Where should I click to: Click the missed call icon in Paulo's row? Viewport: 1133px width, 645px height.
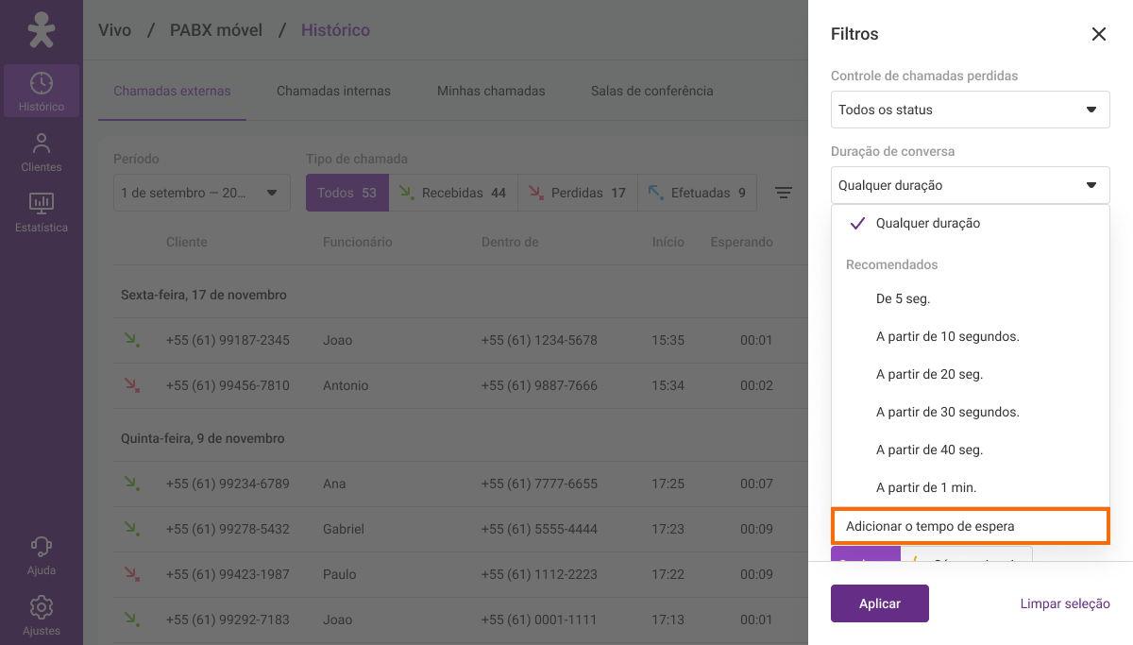[x=131, y=574]
